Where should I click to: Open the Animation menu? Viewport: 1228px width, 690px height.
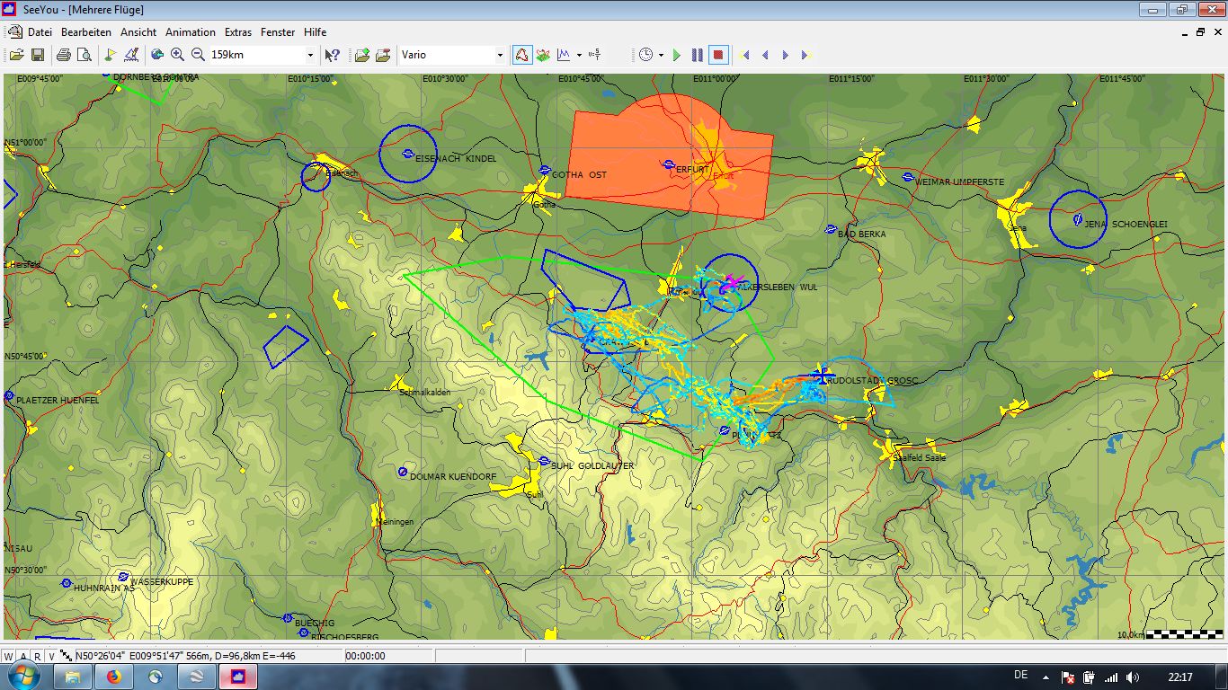click(x=190, y=31)
